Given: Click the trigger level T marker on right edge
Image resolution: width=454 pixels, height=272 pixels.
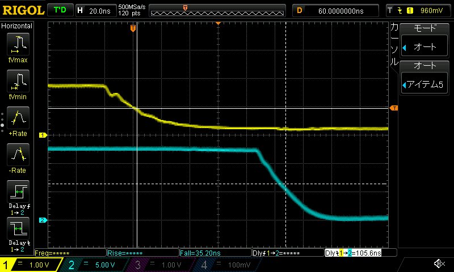Looking at the screenshot, I should pos(394,108).
